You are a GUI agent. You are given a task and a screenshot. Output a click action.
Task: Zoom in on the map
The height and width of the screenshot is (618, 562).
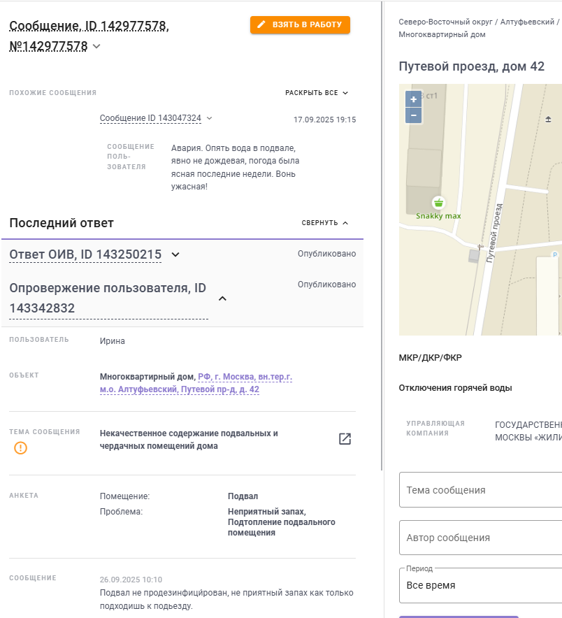[x=413, y=99]
